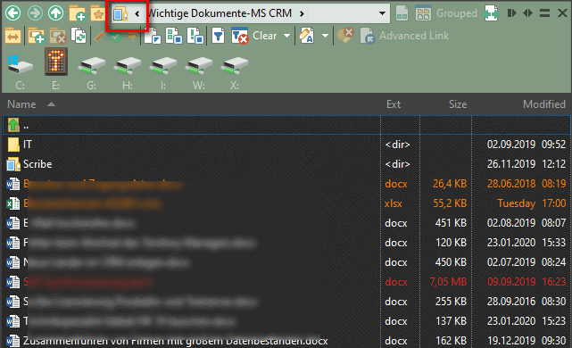Select the parent folder '..' row
Screen dimensions: 572x348
[x=286, y=125]
